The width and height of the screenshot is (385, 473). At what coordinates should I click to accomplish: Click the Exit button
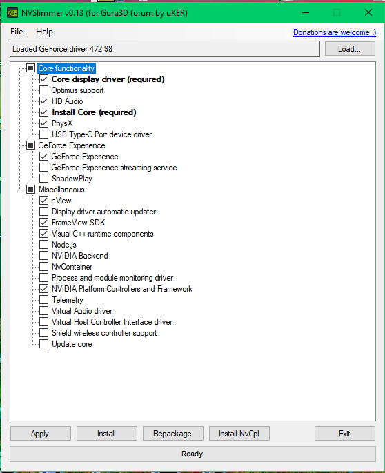coord(344,434)
